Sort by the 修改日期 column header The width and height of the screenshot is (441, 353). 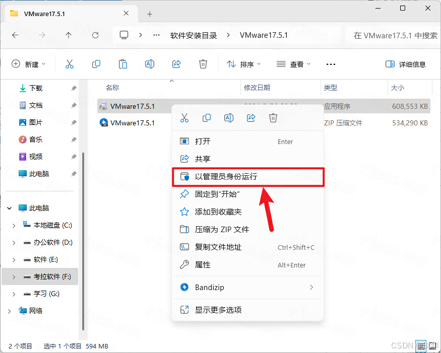coord(257,88)
